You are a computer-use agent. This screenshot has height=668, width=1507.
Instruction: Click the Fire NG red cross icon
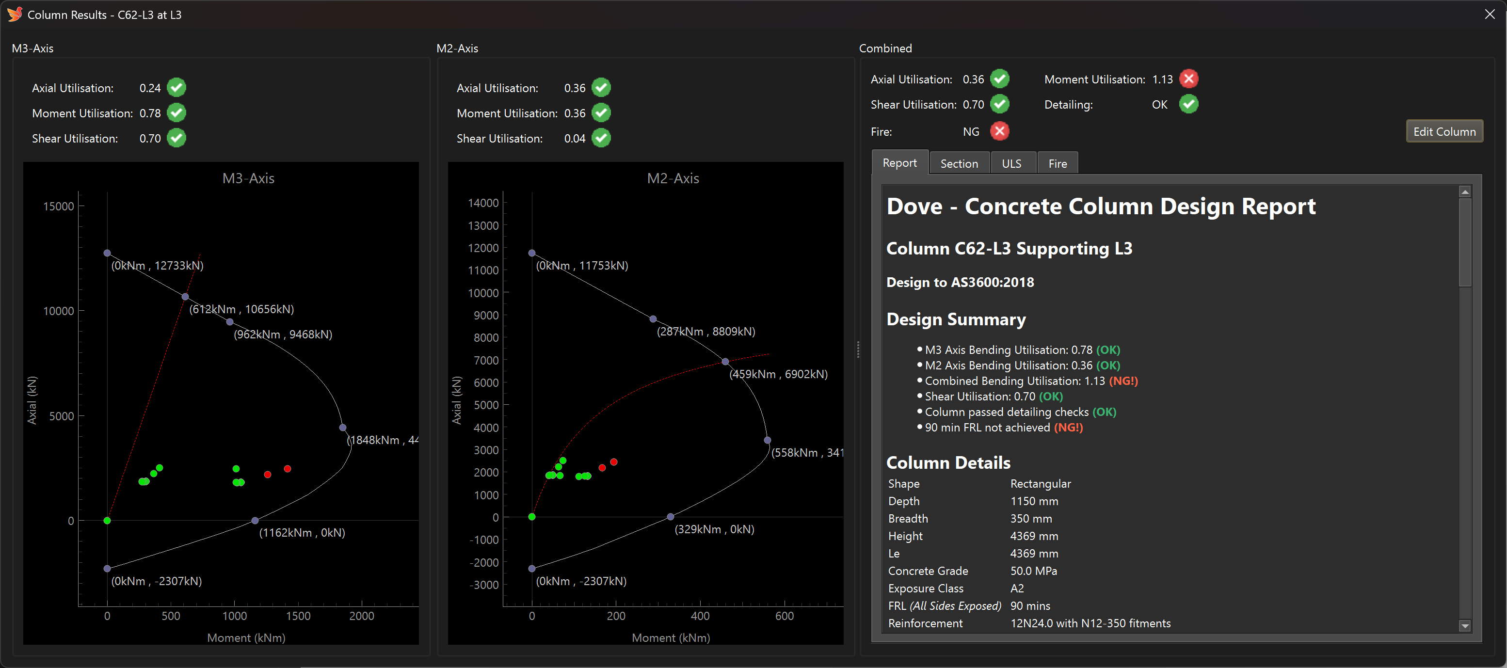pos(999,131)
